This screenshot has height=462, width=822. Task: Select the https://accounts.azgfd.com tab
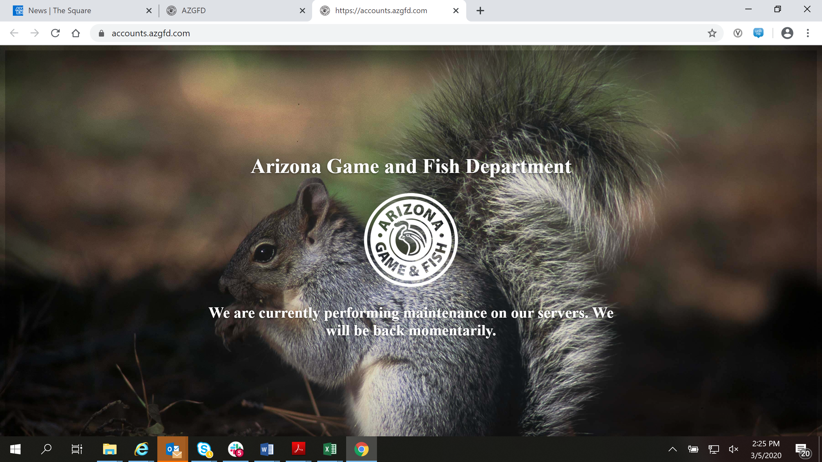(389, 11)
